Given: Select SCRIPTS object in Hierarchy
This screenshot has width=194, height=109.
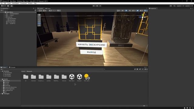Looking at the screenshot, I should (x=11, y=24).
